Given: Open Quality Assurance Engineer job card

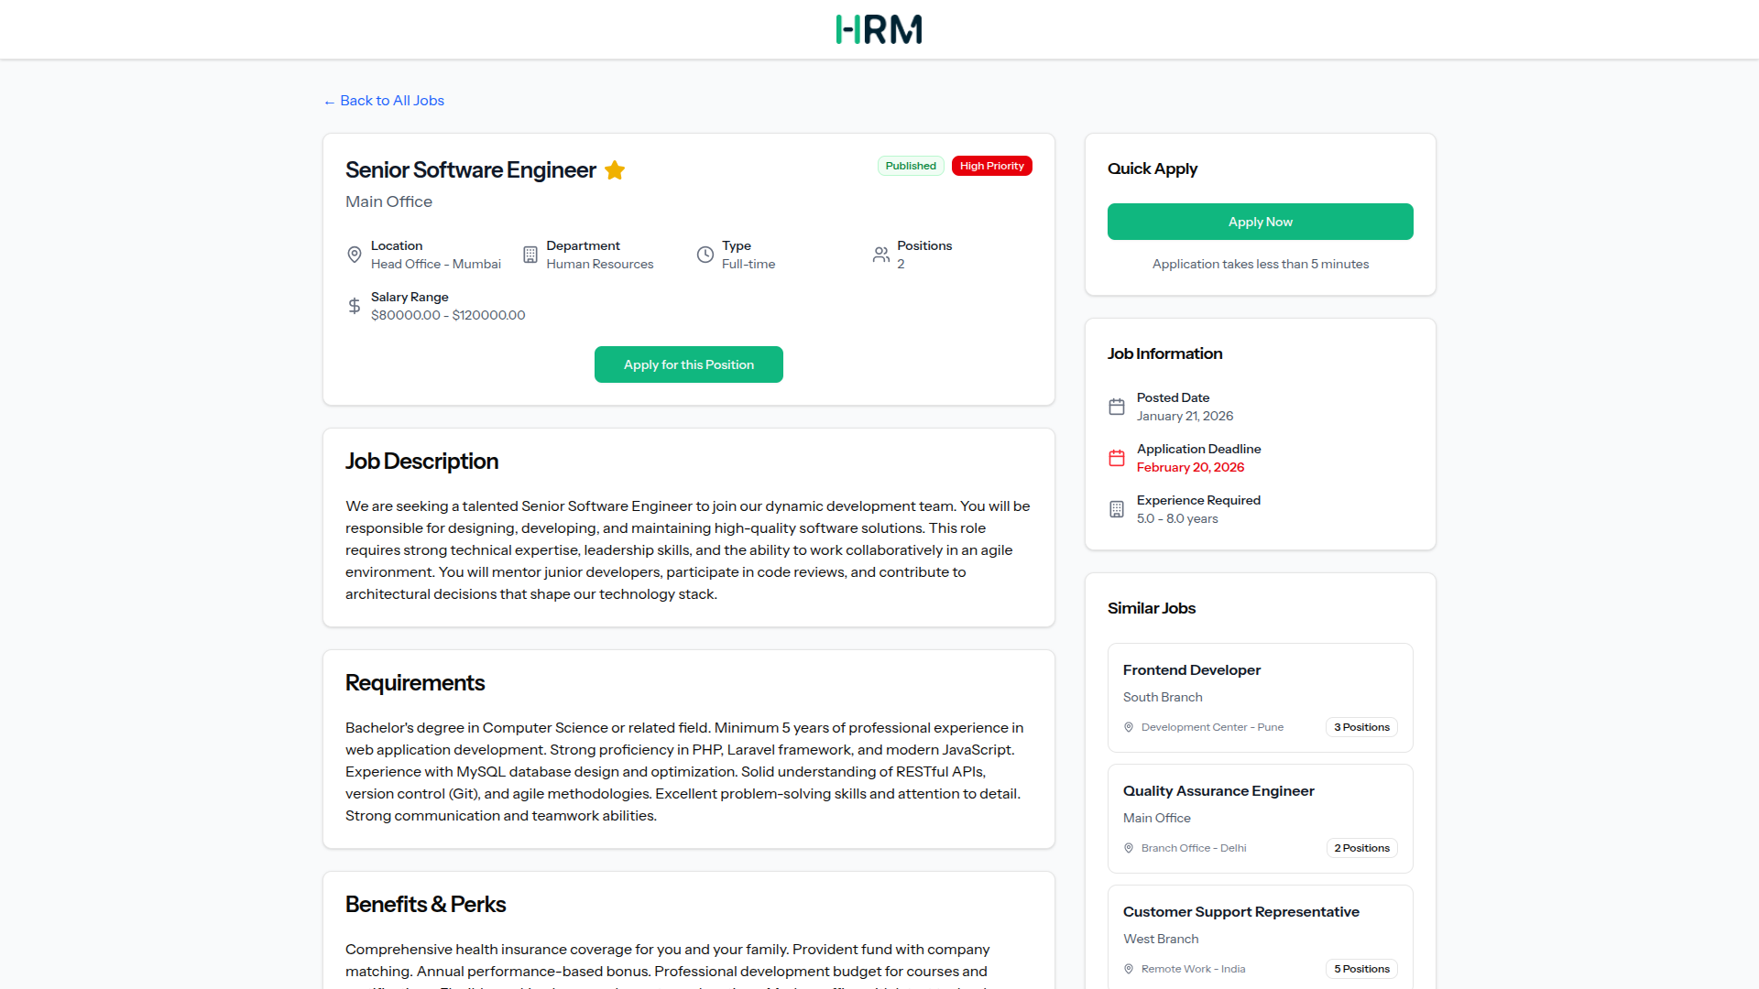Looking at the screenshot, I should pyautogui.click(x=1218, y=791).
